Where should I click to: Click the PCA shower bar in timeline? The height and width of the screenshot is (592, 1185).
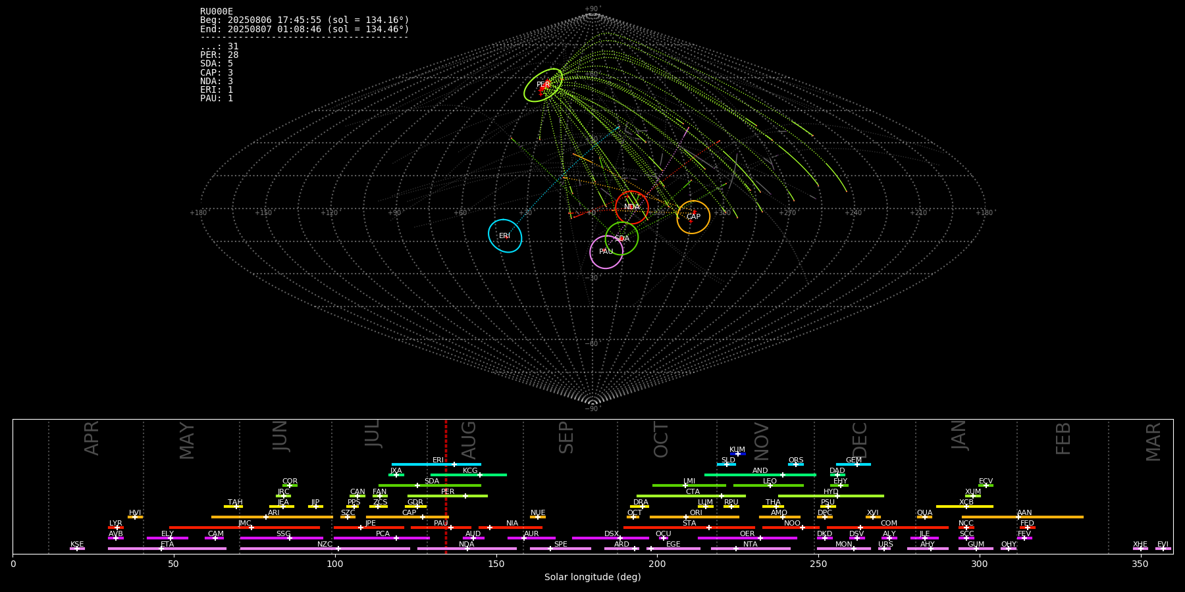click(x=382, y=538)
